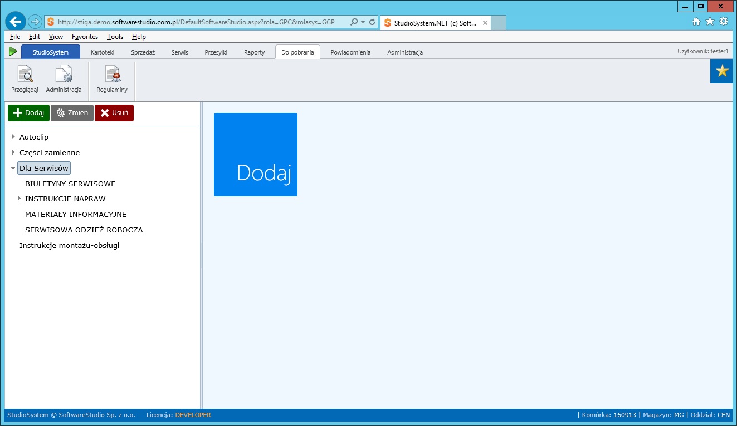The image size is (737, 426).
Task: Open the View menu
Action: point(56,37)
